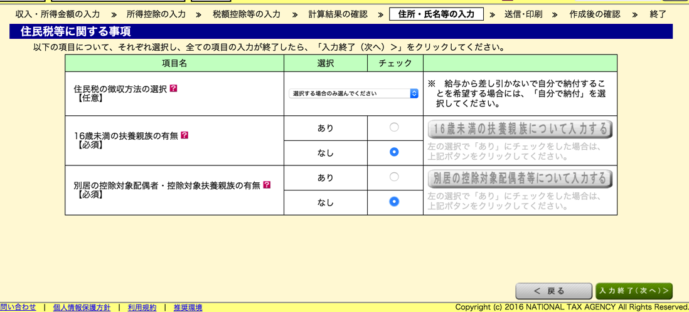Click 住民税等に関する事項 header
The height and width of the screenshot is (312, 689).
341,31
